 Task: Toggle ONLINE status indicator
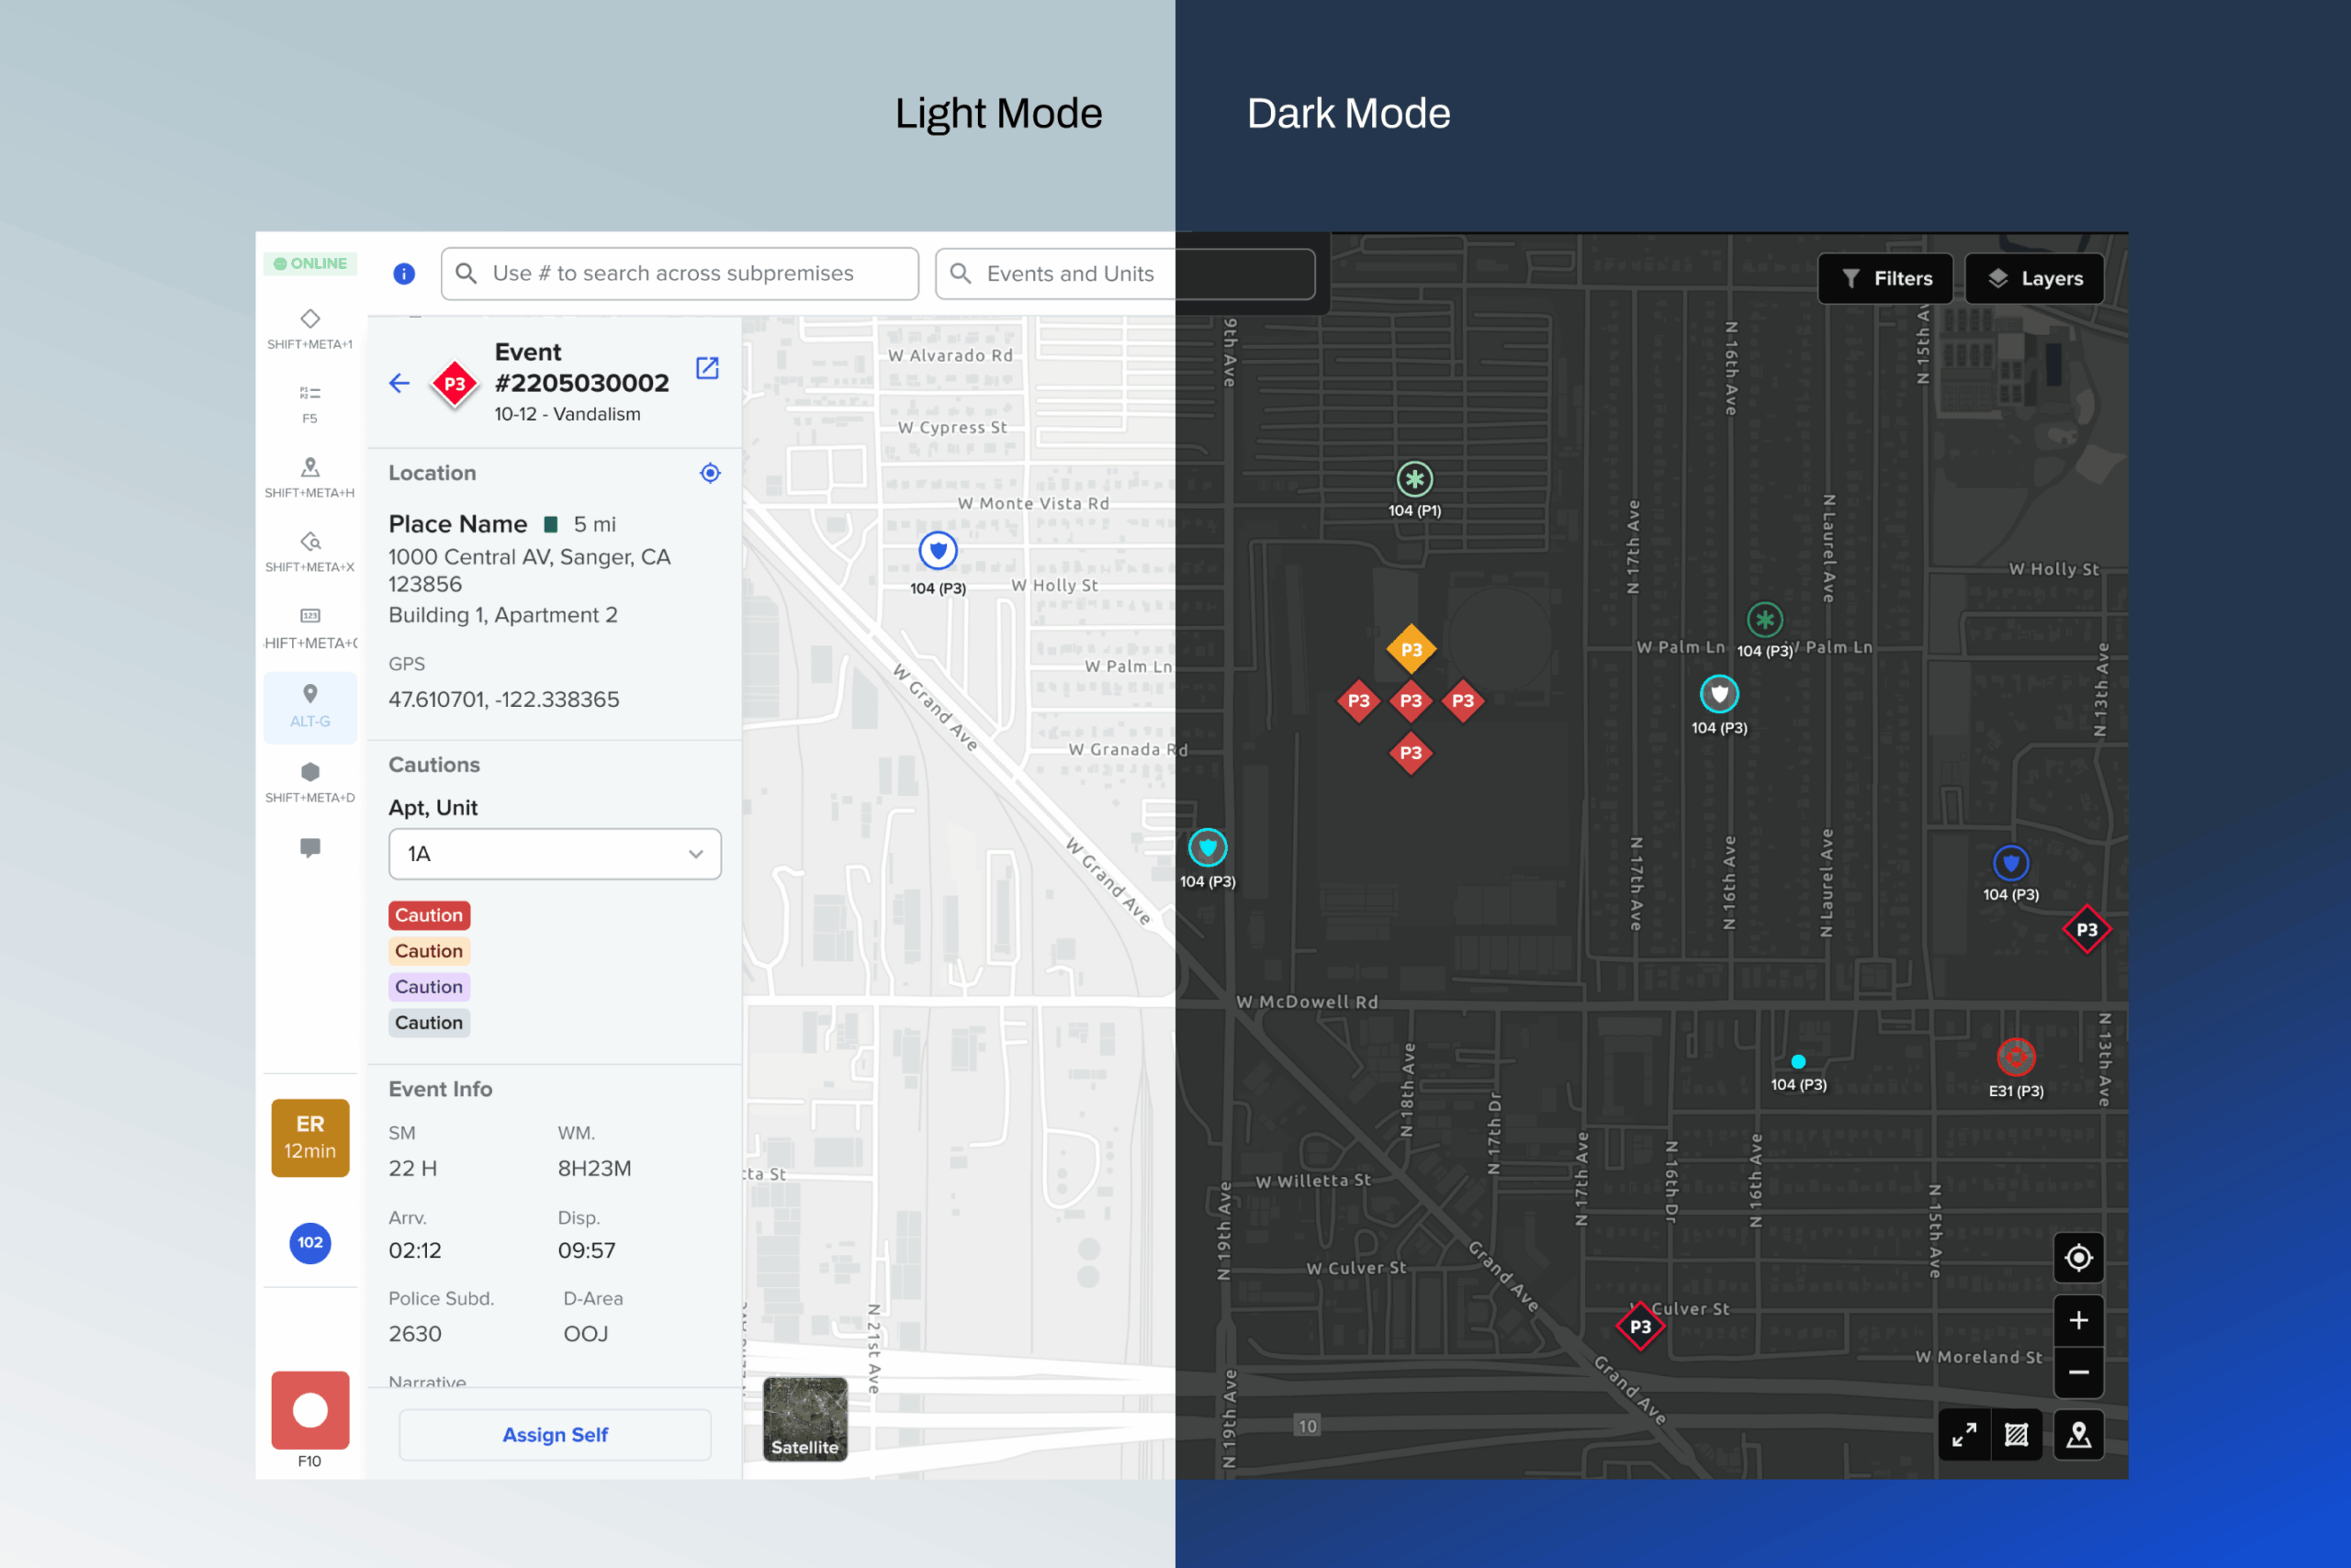tap(310, 264)
